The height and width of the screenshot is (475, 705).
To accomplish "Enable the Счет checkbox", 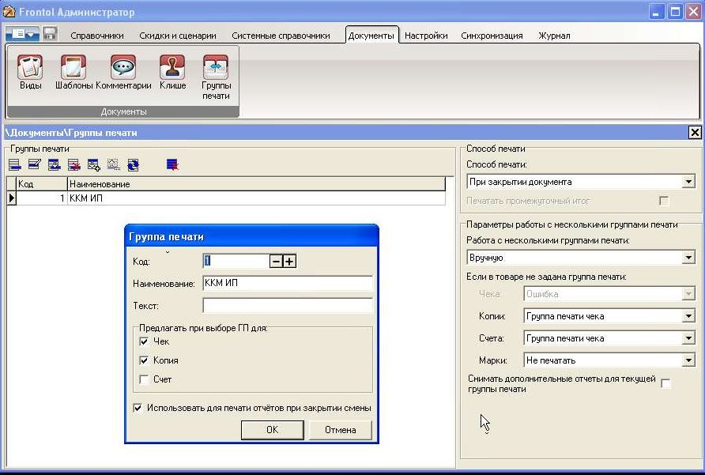I will pos(144,379).
